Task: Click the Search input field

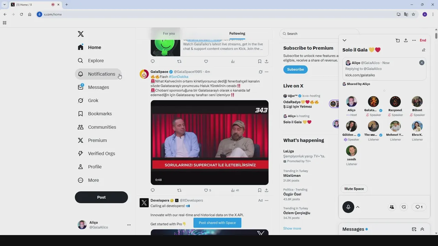Action: pos(319,33)
